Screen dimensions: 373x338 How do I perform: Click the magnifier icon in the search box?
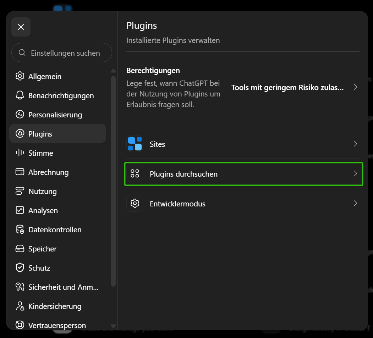pos(22,52)
